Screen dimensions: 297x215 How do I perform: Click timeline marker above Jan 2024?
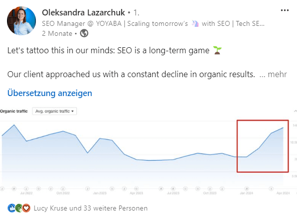247,189
